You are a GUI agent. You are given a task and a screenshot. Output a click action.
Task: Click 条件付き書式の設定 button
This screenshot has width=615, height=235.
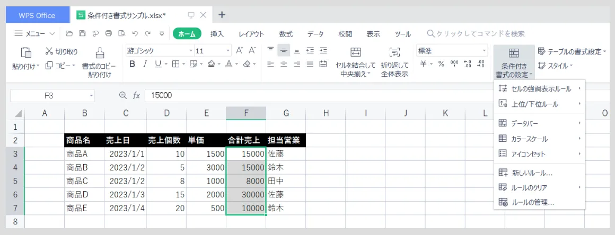[514, 62]
